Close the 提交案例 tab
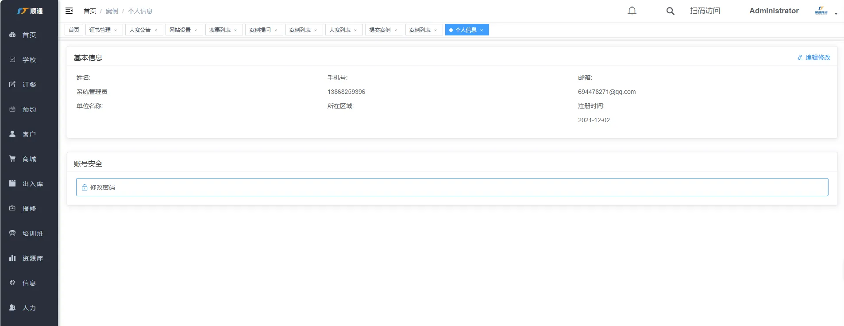Viewport: 844px width, 326px height. pos(396,31)
